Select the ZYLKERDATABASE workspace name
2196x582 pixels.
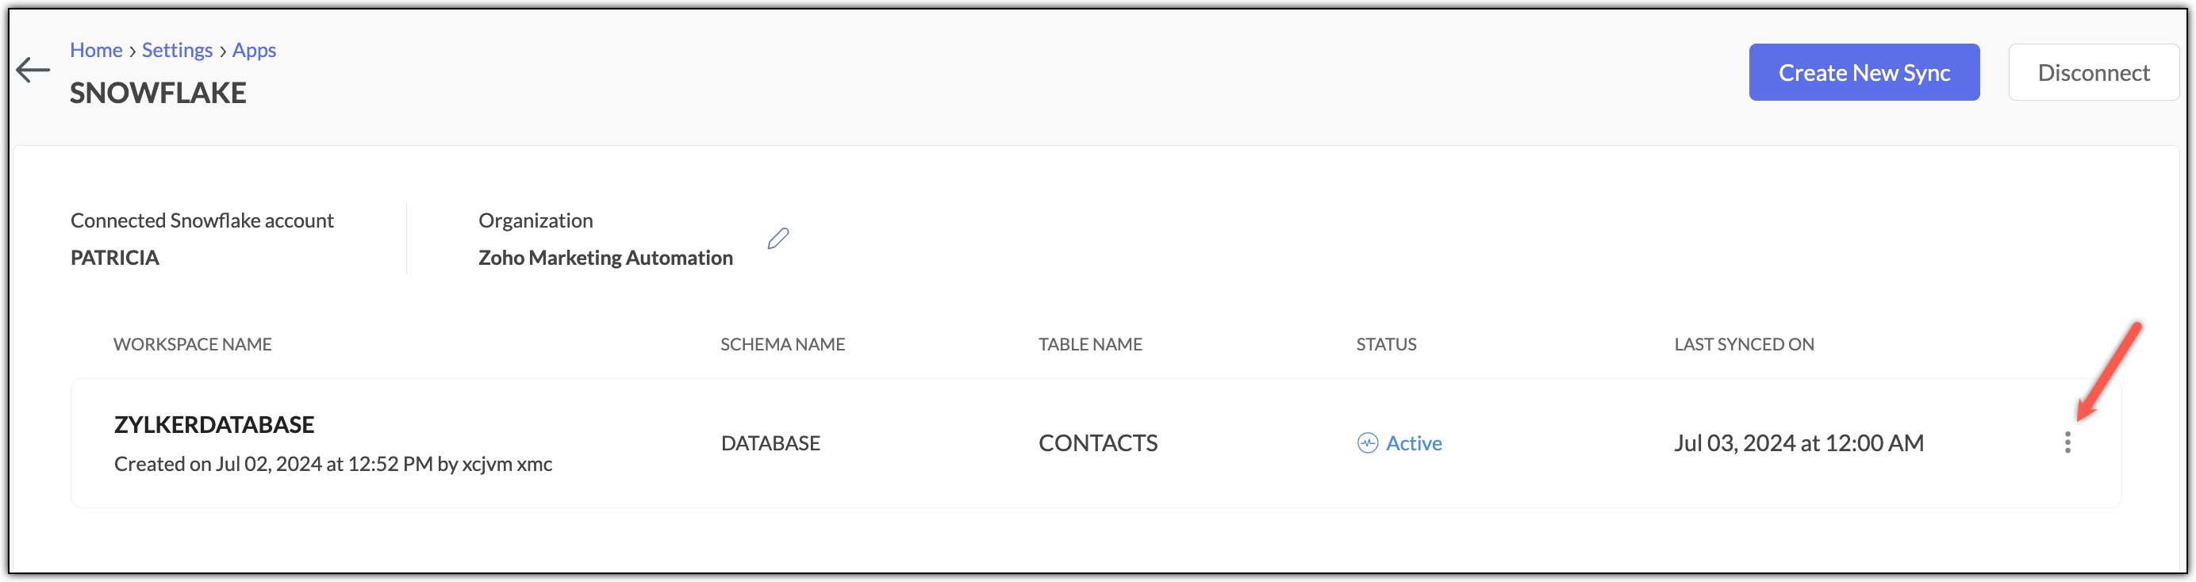(x=214, y=424)
